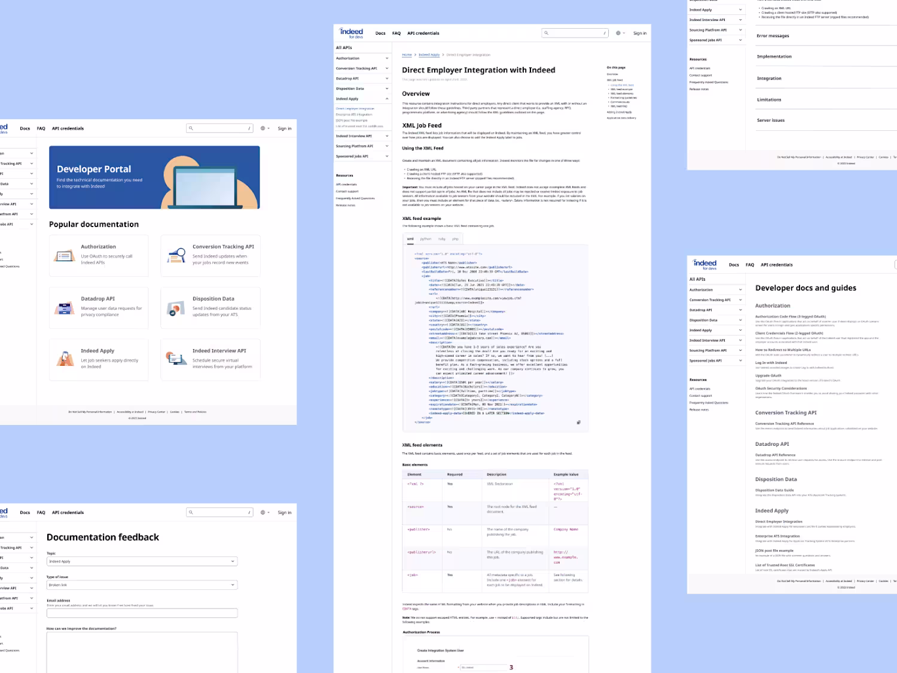
Task: Open the Disposition Data Guide link
Action: (x=774, y=490)
